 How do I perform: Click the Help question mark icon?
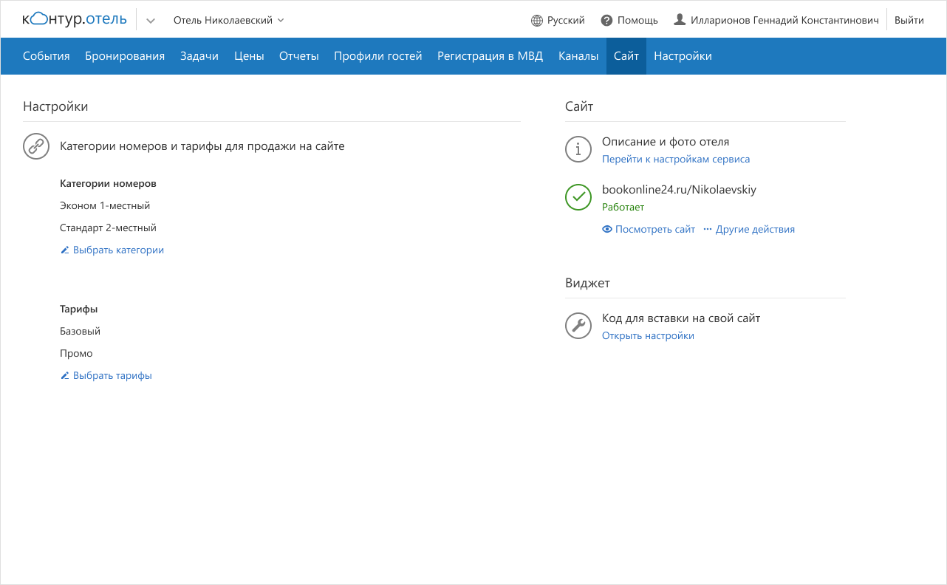pos(606,21)
